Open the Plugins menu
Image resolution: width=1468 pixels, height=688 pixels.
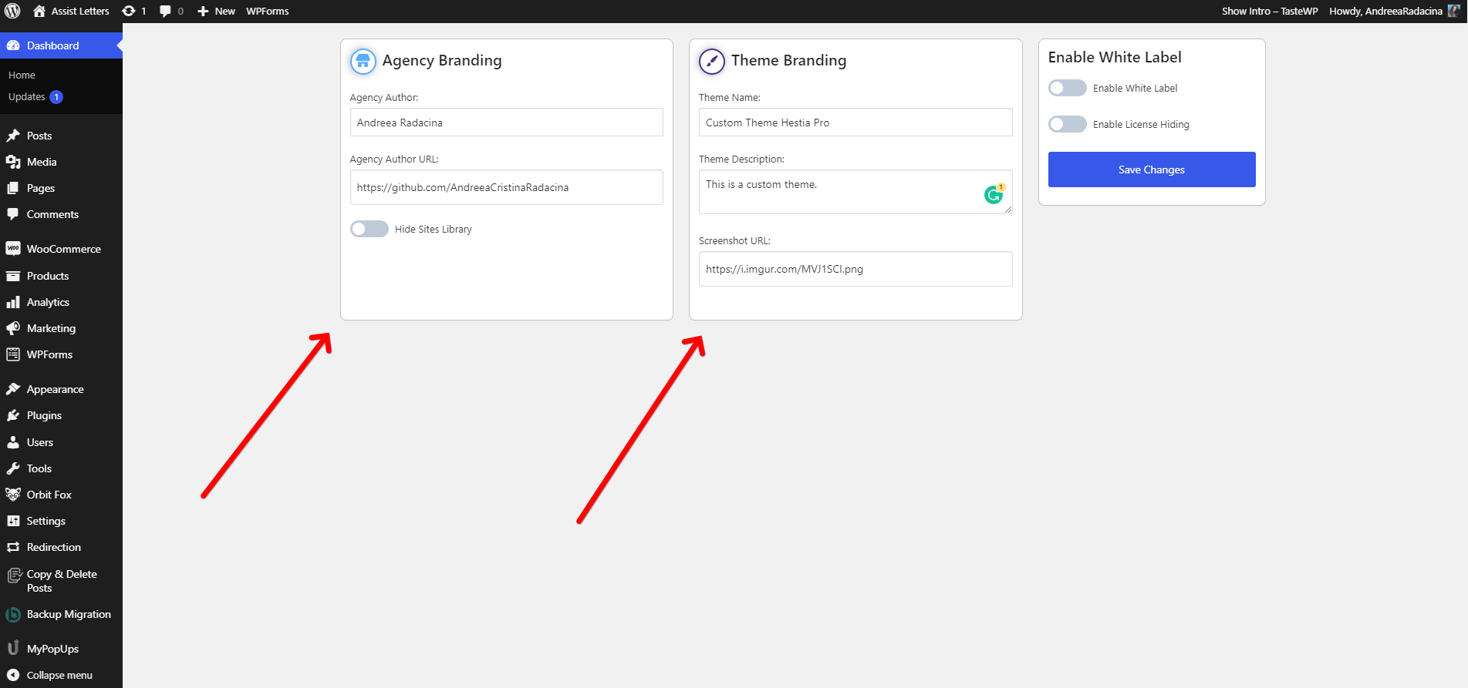[x=44, y=415]
